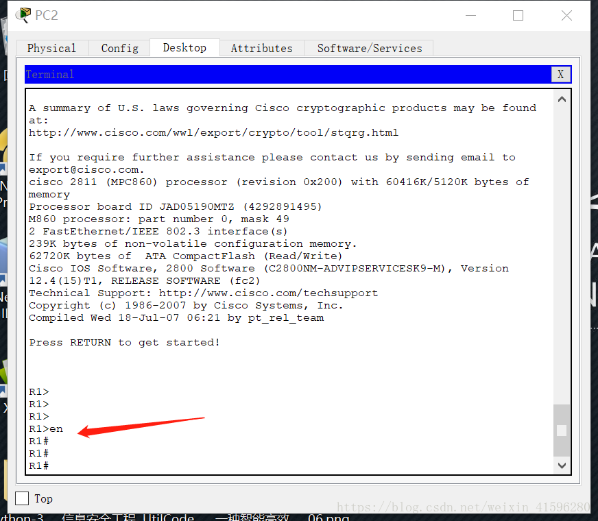Open the Attributes tab
This screenshot has width=598, height=521.
tap(262, 49)
